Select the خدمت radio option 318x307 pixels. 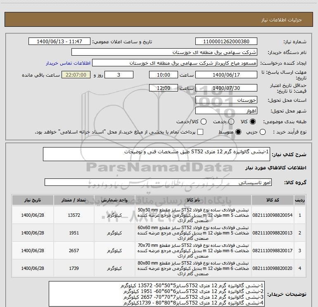click(x=231, y=122)
